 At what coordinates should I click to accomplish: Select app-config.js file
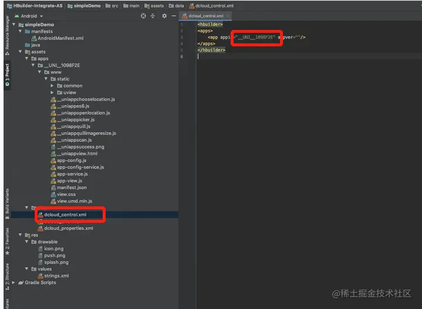coord(69,160)
